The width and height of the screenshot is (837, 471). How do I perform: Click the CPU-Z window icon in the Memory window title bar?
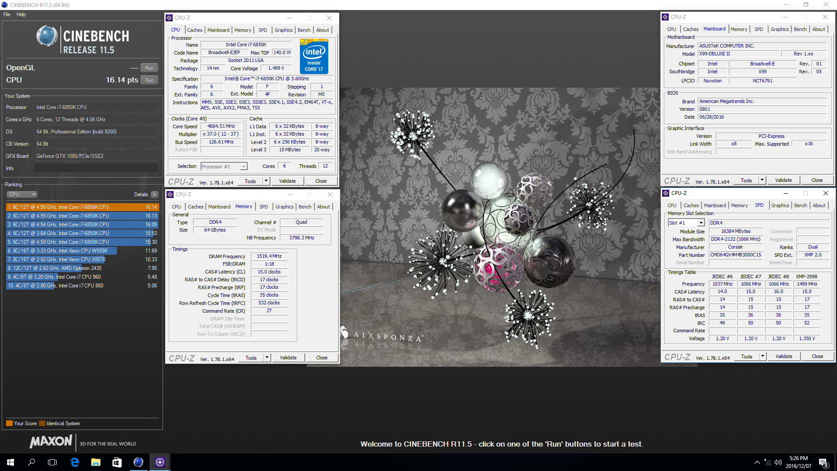tap(170, 195)
